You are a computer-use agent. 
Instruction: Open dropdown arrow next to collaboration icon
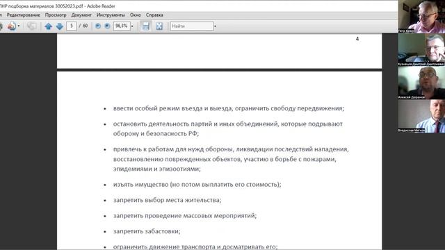(x=19, y=26)
